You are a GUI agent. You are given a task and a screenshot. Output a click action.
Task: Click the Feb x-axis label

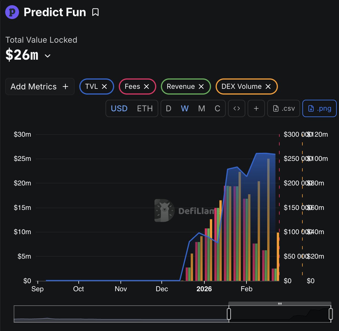[x=246, y=289]
